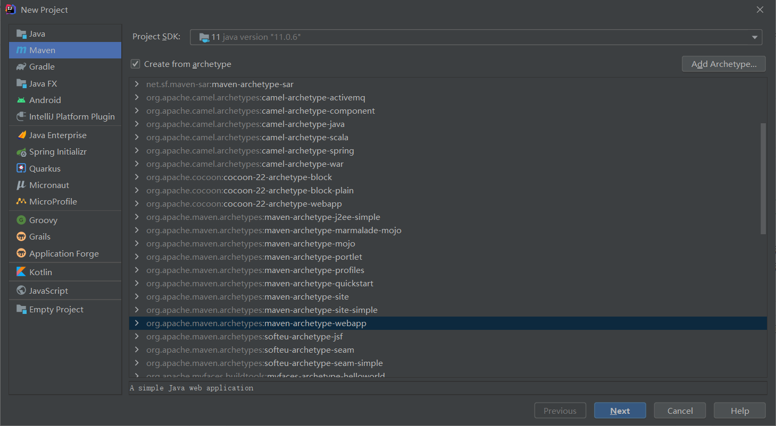
Task: Select maven-archetype-profiles row
Action: pos(448,270)
